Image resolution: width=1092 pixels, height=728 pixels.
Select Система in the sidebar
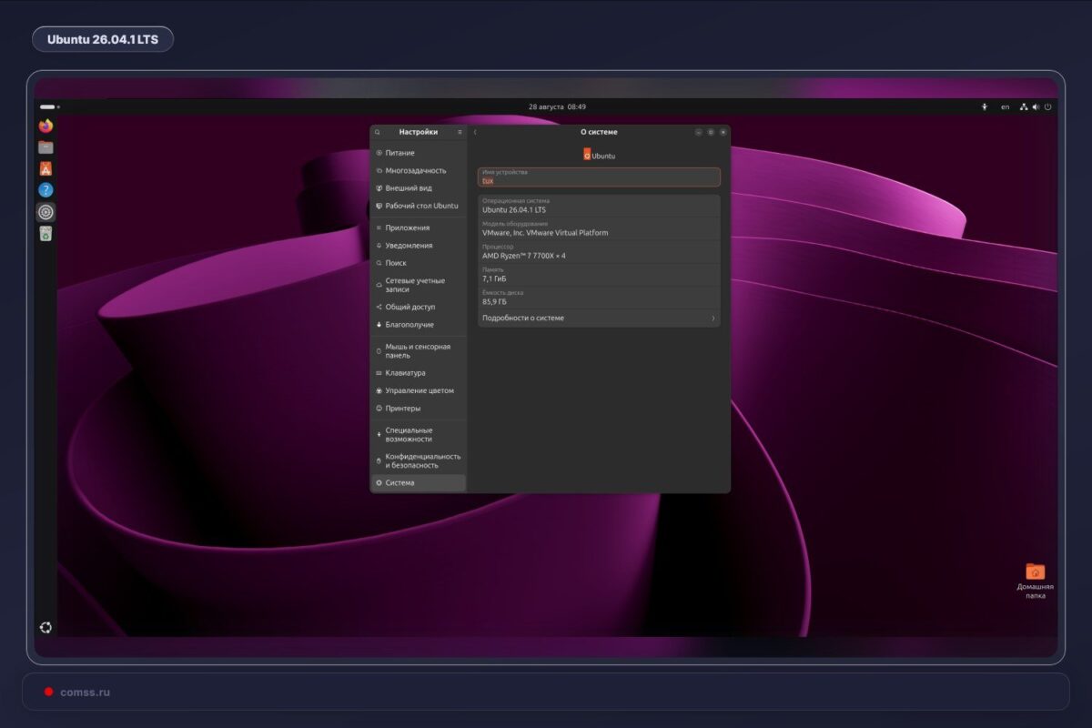click(419, 483)
